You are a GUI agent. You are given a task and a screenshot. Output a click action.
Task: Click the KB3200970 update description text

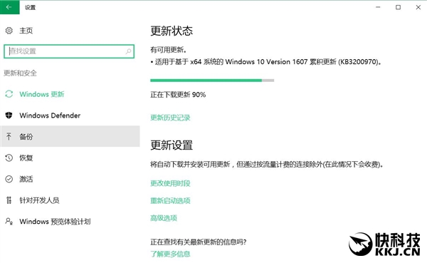(265, 62)
